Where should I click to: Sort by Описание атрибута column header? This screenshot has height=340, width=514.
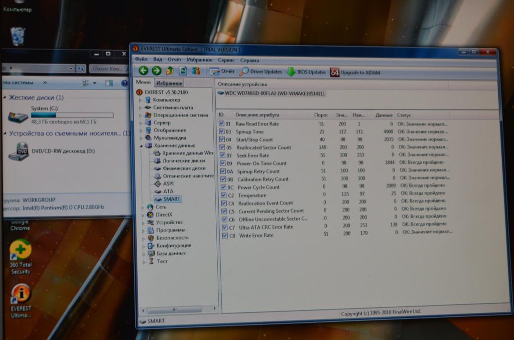258,115
